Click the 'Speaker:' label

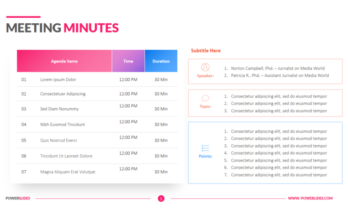pos(205,76)
